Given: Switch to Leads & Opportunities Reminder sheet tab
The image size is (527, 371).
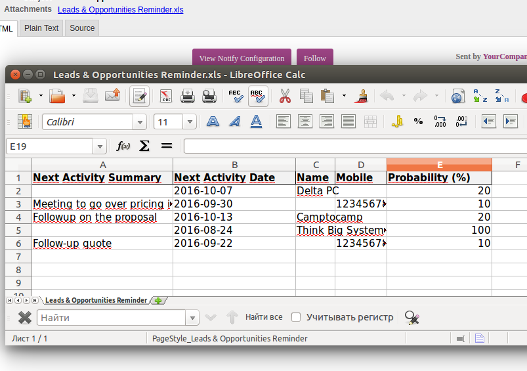Looking at the screenshot, I should click(x=96, y=300).
